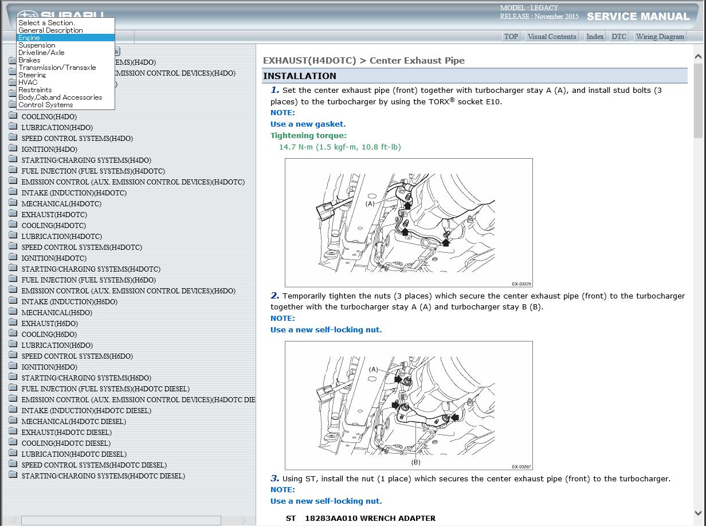This screenshot has width=706, height=526.
Task: Click folder icon beside IGNITION(H4DO)
Action: (13, 149)
